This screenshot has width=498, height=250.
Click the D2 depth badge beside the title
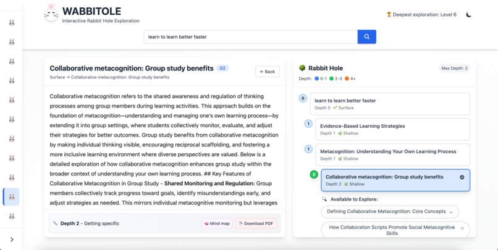pyautogui.click(x=222, y=69)
